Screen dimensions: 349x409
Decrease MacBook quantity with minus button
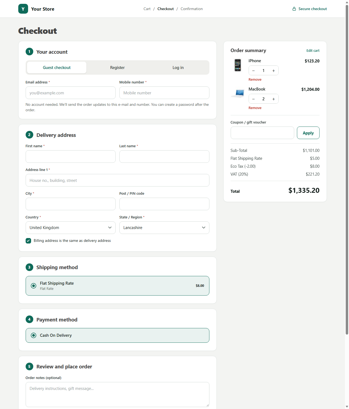tap(254, 99)
